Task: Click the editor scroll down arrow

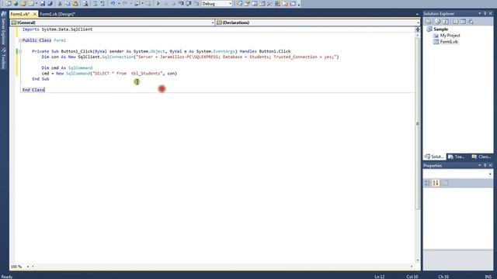Action: [x=418, y=260]
